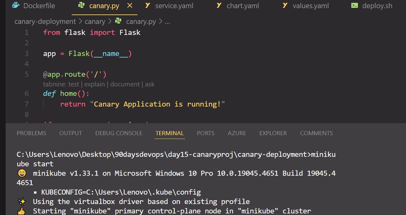Click the YAML icon on the values.yaml tab
This screenshot has width=406, height=215.
tap(285, 6)
